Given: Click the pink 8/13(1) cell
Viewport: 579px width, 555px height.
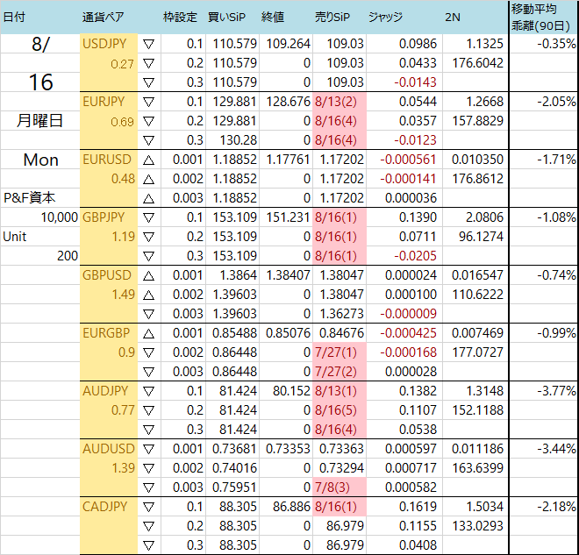Looking at the screenshot, I should pyautogui.click(x=340, y=391).
